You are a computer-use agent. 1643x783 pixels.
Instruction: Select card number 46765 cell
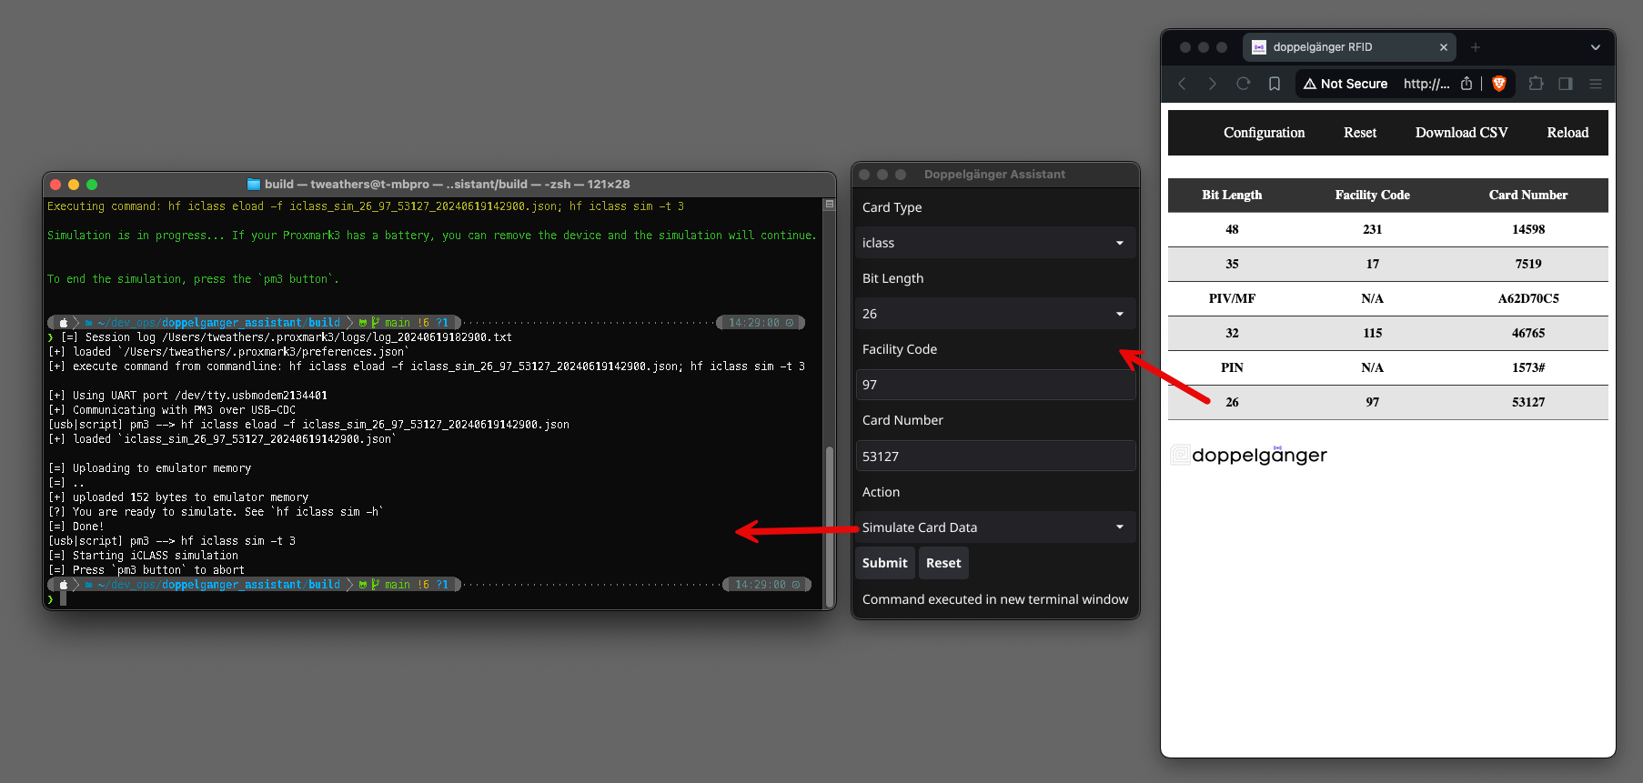tap(1528, 333)
